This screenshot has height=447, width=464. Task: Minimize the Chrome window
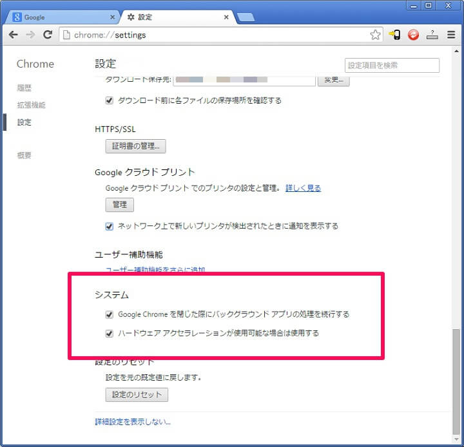pos(414,6)
